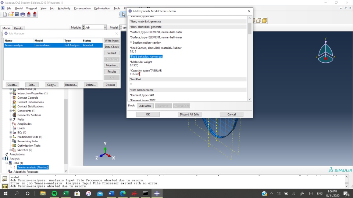Image resolution: width=353 pixels, height=198 pixels.
Task: Open Spotify from the taskbar
Action: point(54,193)
